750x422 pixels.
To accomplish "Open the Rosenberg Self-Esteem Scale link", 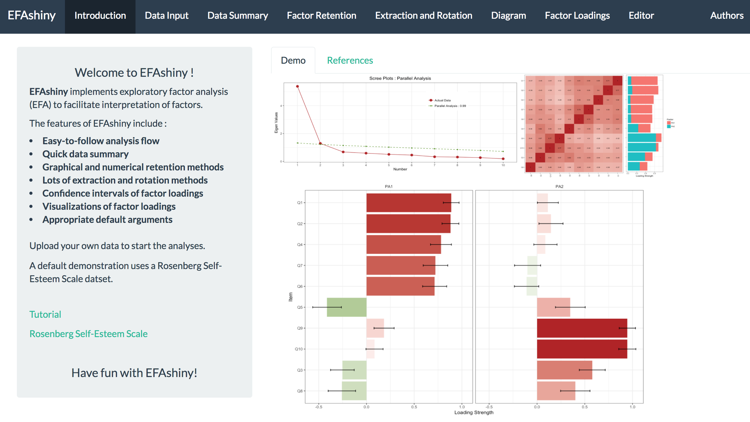I will click(x=88, y=334).
